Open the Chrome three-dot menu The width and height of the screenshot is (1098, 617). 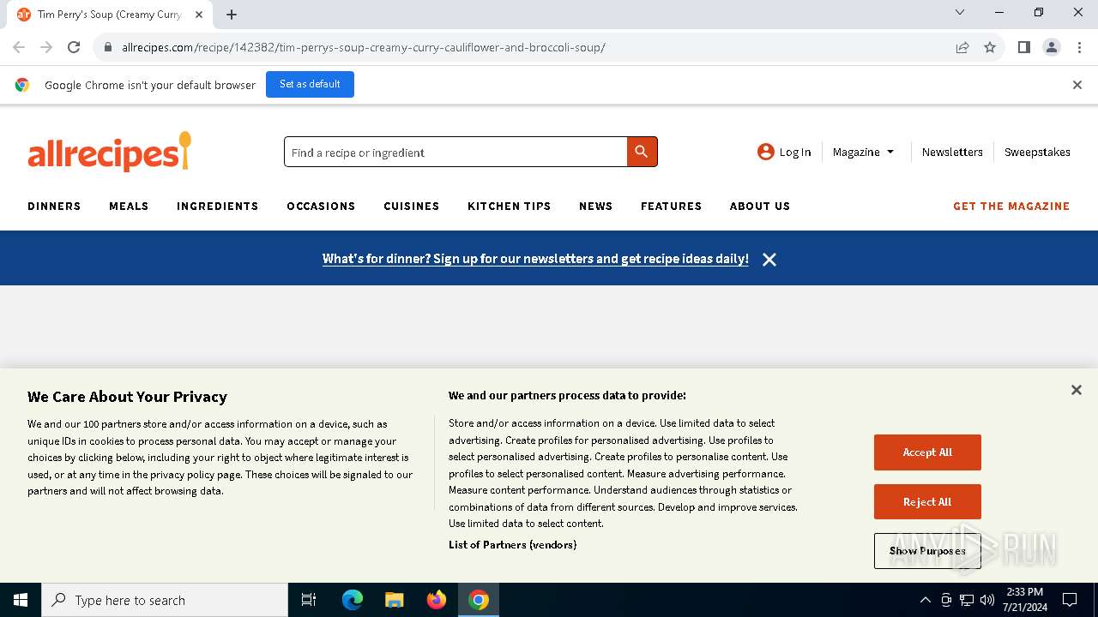click(1079, 47)
